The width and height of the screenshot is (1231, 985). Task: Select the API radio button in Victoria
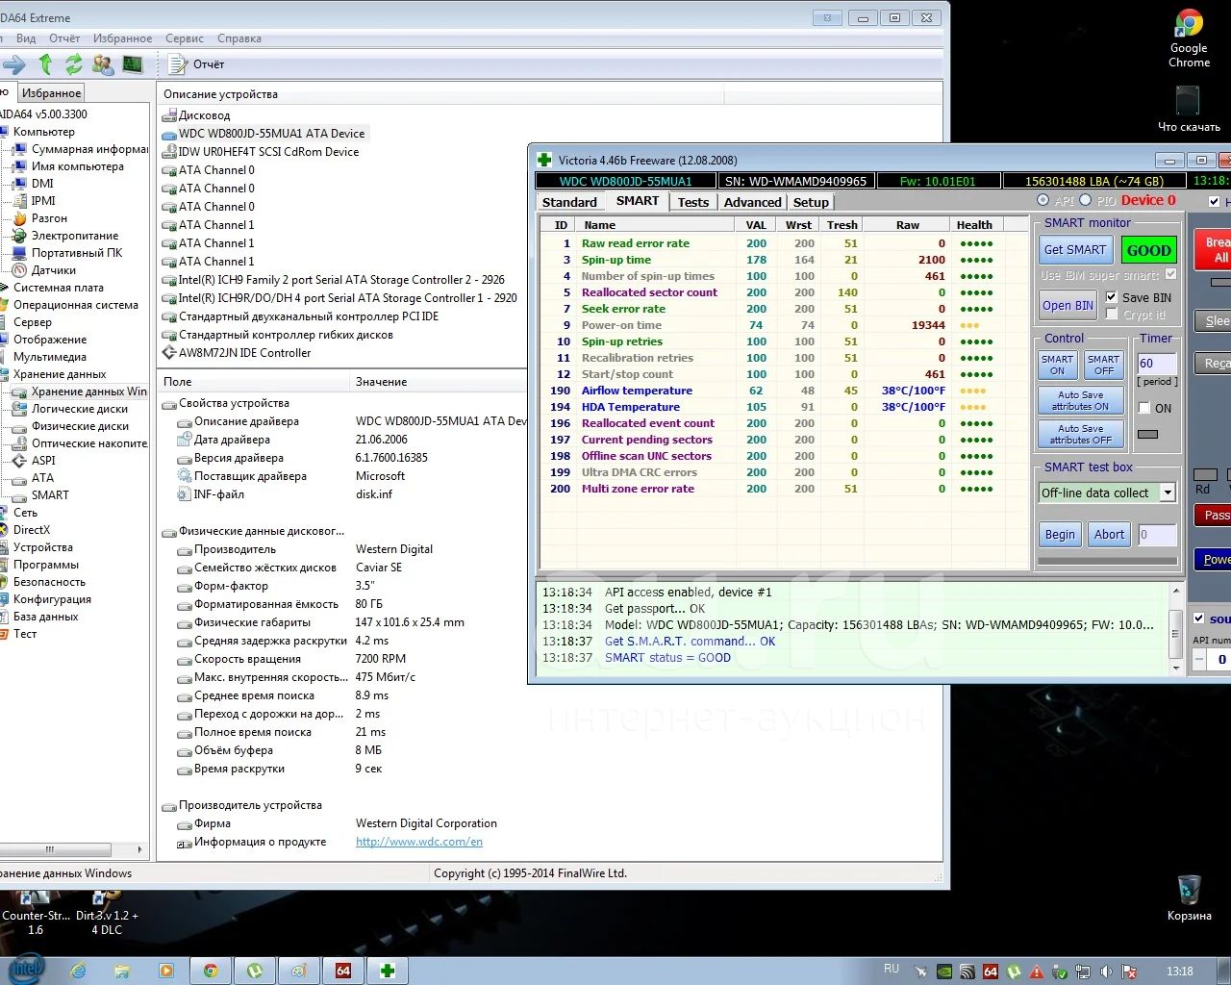click(x=1043, y=200)
